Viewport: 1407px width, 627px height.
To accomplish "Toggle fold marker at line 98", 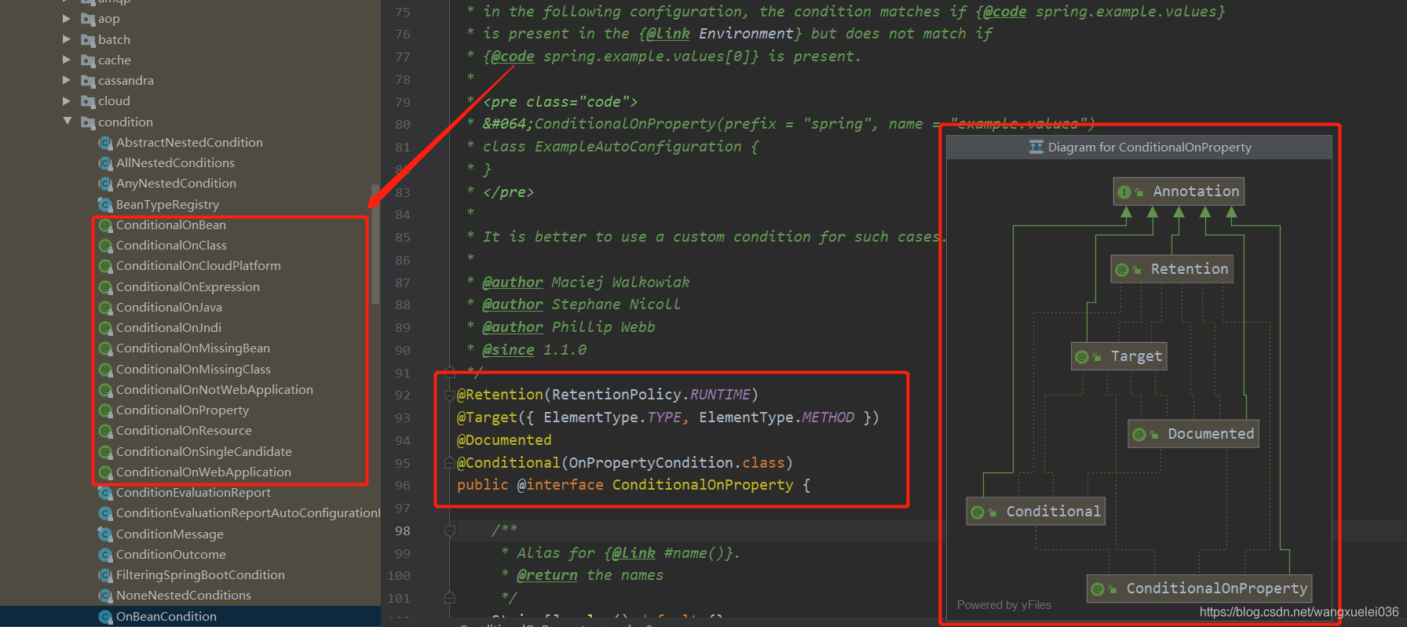I will pyautogui.click(x=450, y=530).
